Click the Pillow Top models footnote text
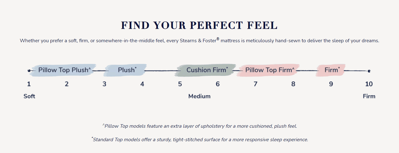 pos(199,126)
